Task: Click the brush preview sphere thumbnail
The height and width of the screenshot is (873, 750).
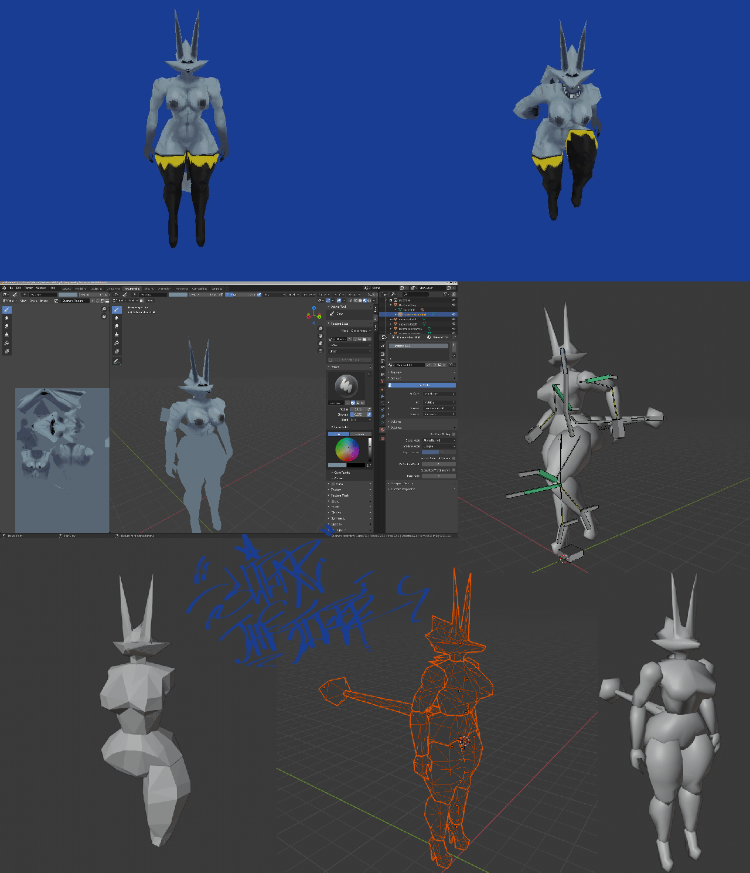Action: point(346,385)
